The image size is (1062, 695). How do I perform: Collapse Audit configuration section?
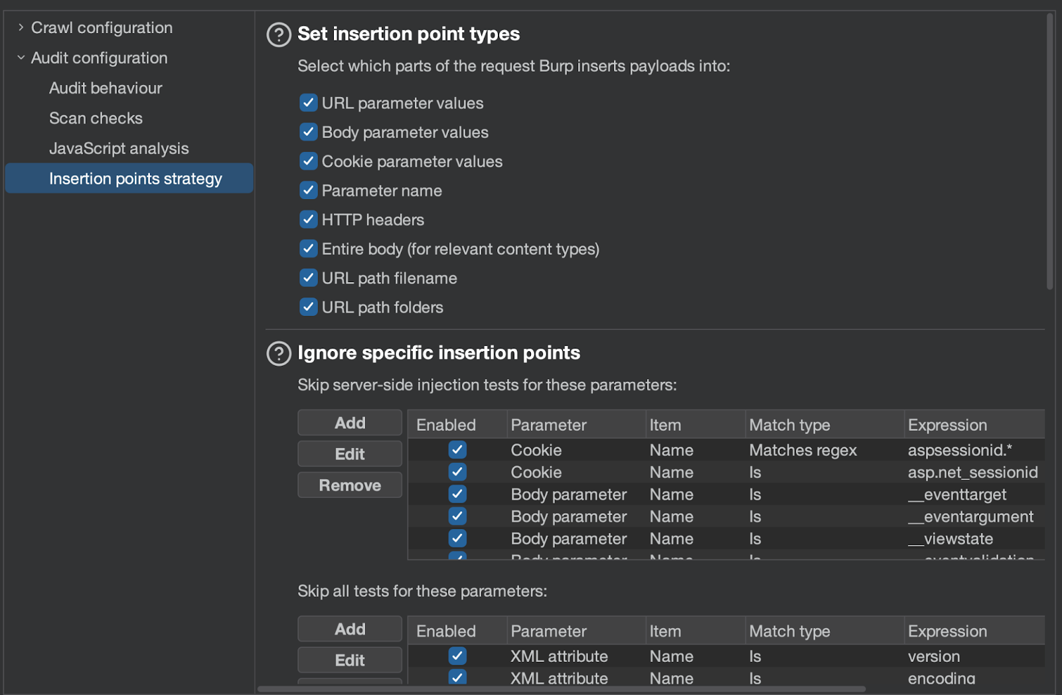(21, 58)
